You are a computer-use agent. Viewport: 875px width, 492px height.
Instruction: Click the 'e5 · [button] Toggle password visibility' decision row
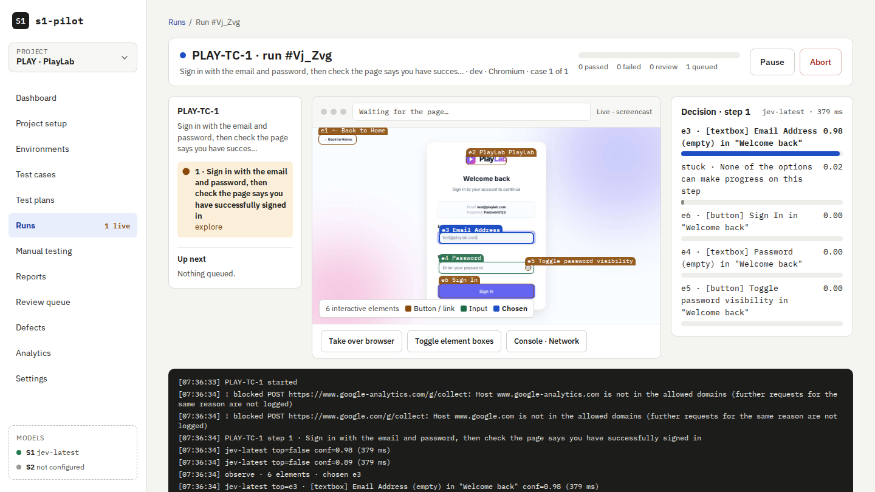coord(762,304)
